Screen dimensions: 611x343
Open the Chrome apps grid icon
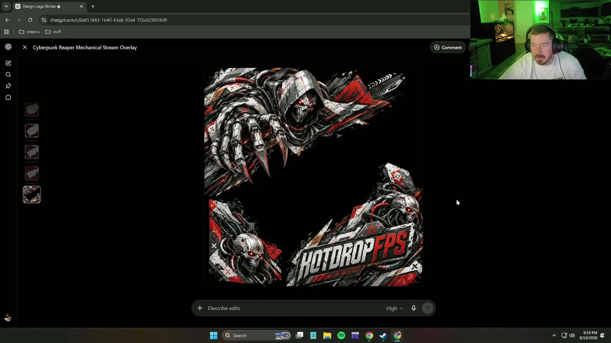pos(6,32)
